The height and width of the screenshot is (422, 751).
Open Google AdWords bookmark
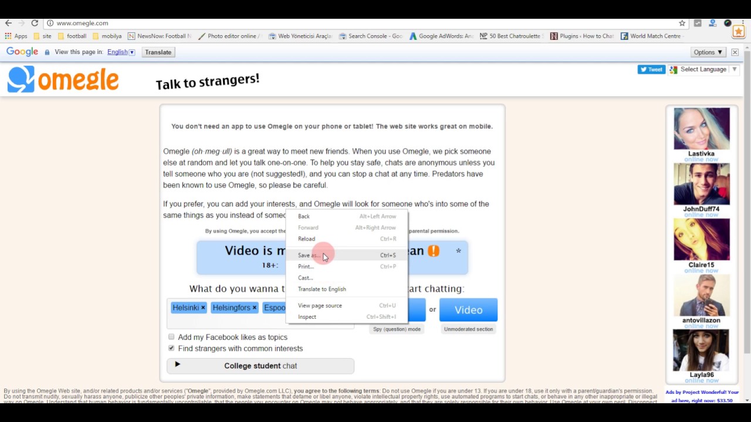[441, 36]
